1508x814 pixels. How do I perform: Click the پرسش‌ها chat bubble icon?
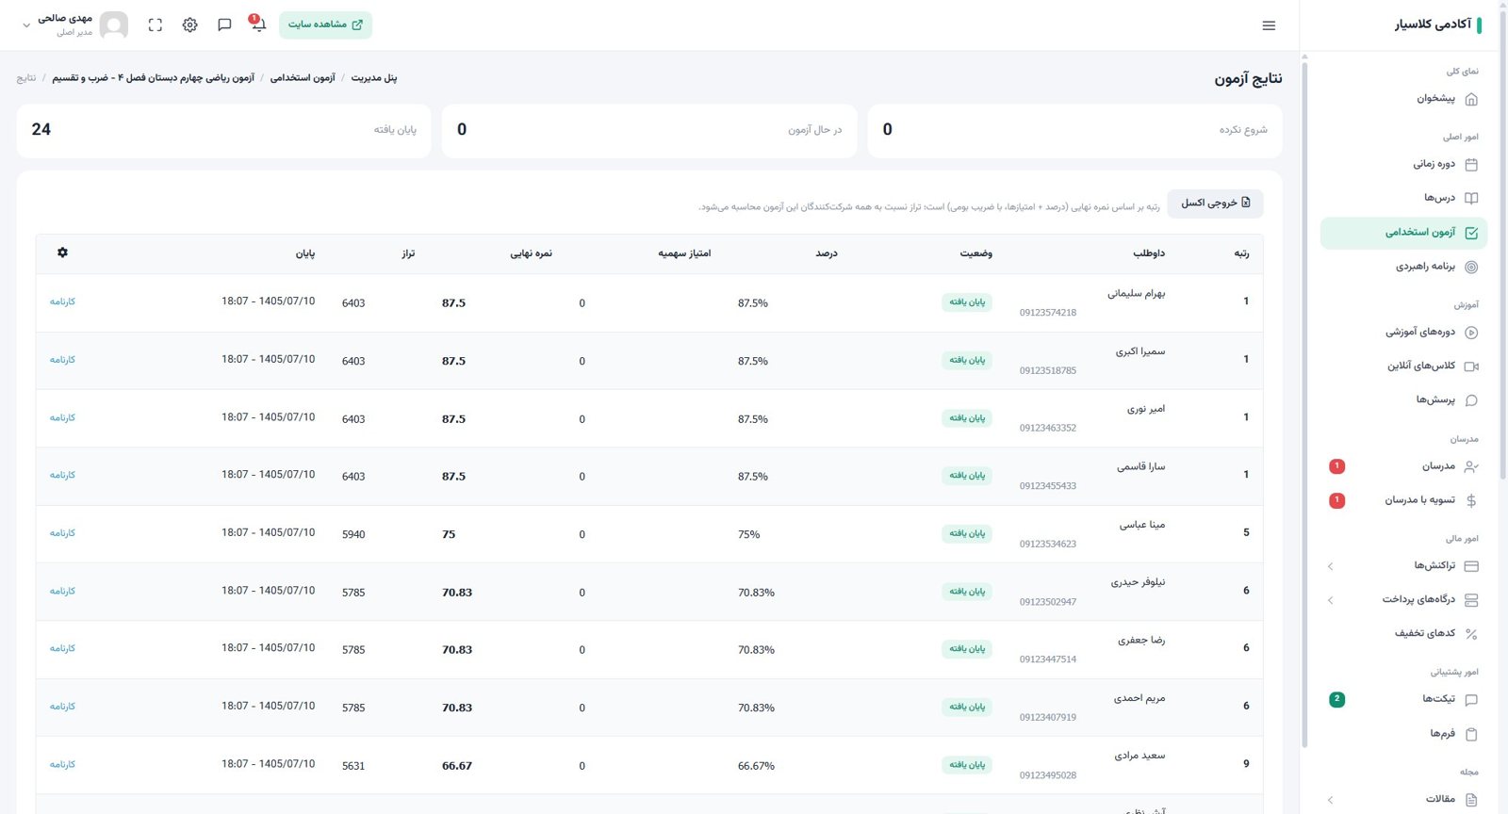pos(1471,400)
